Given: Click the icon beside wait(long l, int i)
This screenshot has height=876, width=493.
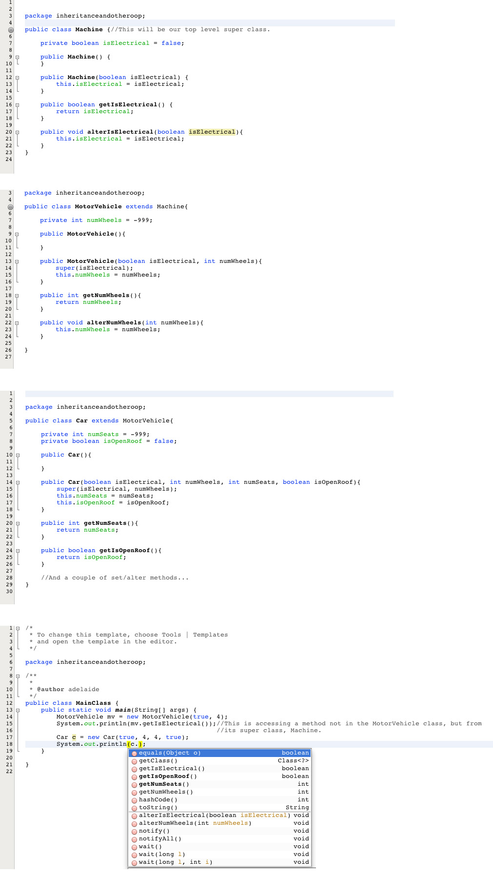Looking at the screenshot, I should pos(134,862).
